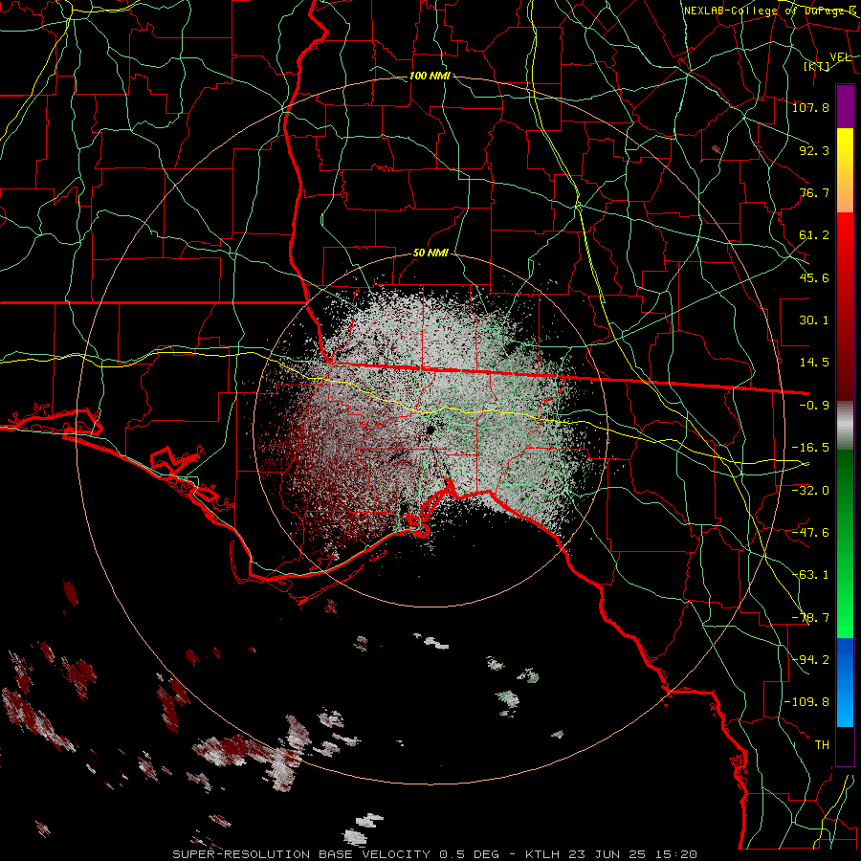Image resolution: width=861 pixels, height=861 pixels.
Task: Select the -47.6 velocity scale value
Action: point(810,533)
